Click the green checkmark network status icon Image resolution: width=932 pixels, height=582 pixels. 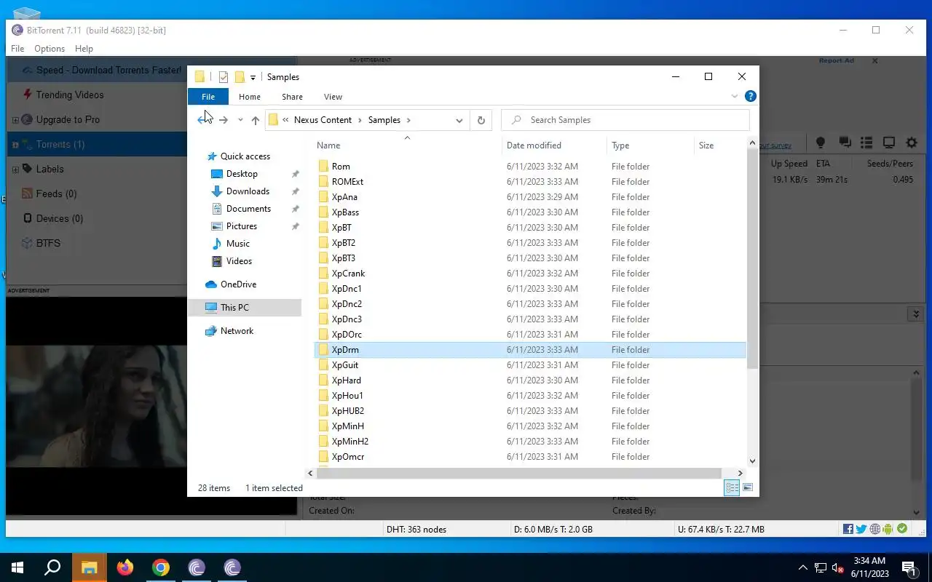(902, 529)
